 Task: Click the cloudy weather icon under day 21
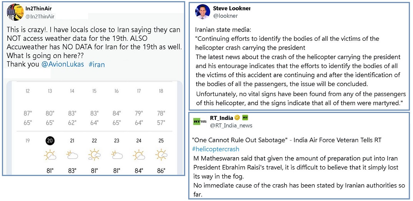pos(72,155)
